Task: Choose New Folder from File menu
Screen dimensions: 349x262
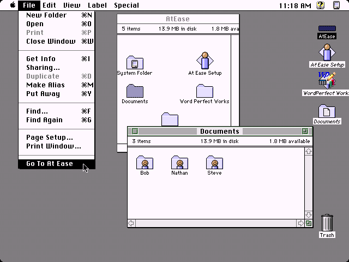Action: click(x=46, y=15)
